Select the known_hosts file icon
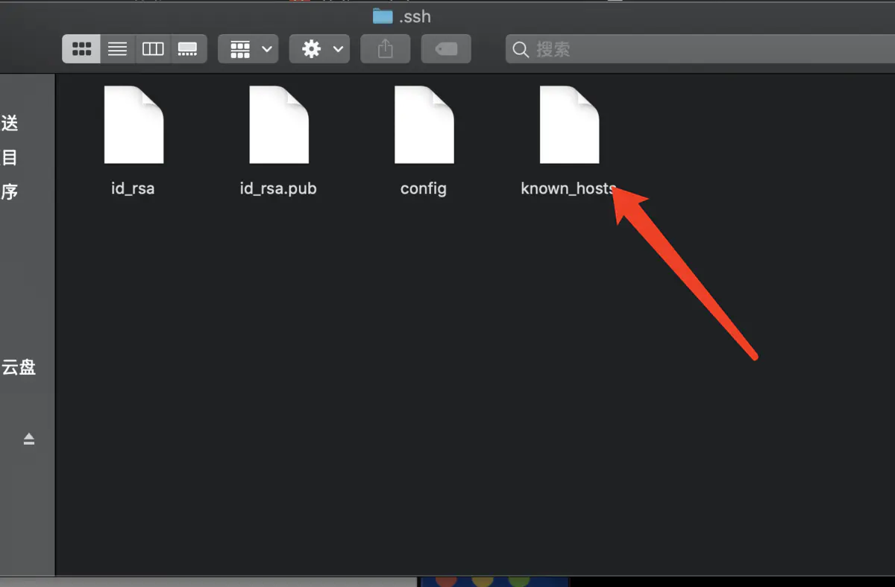 pyautogui.click(x=569, y=124)
